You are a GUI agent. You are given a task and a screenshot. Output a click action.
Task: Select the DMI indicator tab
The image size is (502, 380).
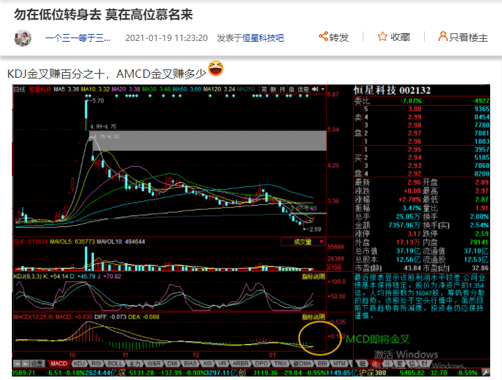(x=172, y=363)
